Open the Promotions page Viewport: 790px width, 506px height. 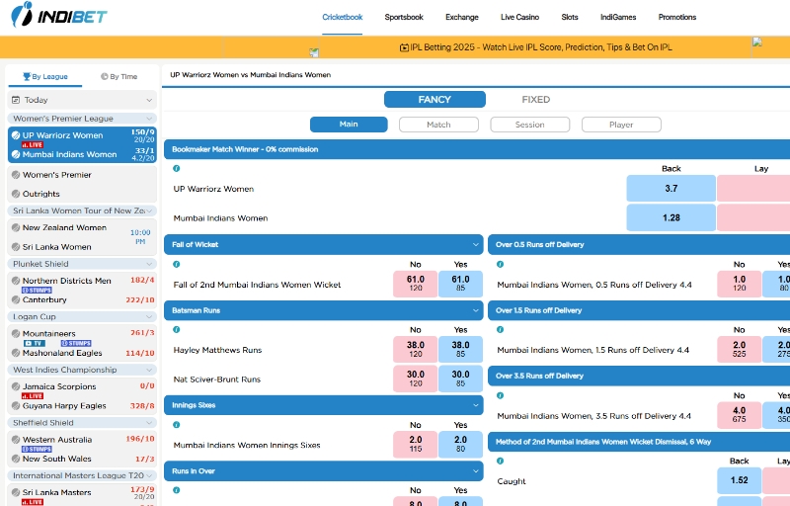677,17
